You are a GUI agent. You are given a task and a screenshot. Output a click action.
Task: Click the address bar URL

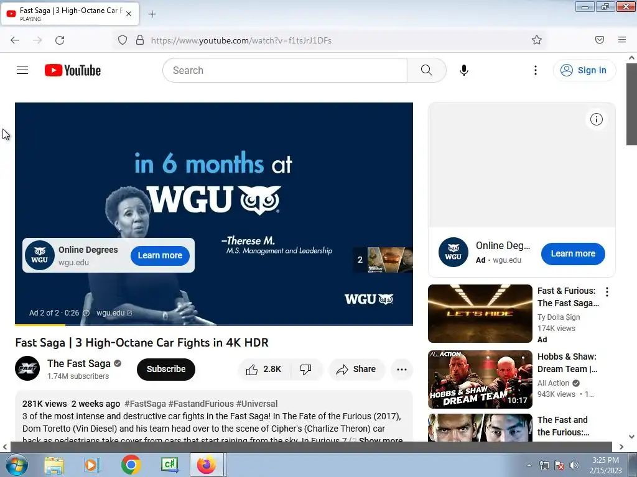pos(241,40)
